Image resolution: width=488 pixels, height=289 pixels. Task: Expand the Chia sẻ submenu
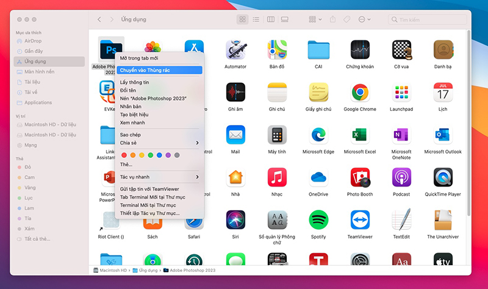point(160,143)
